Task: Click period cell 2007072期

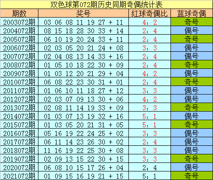Action: (x=19, y=56)
